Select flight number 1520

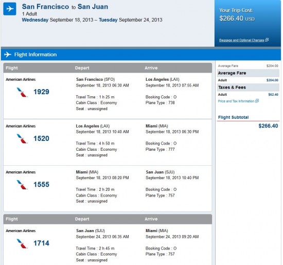point(41,138)
